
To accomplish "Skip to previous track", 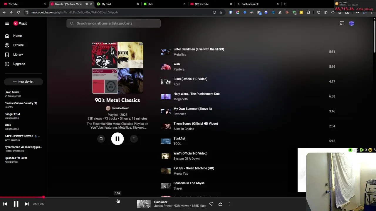I will (5, 204).
